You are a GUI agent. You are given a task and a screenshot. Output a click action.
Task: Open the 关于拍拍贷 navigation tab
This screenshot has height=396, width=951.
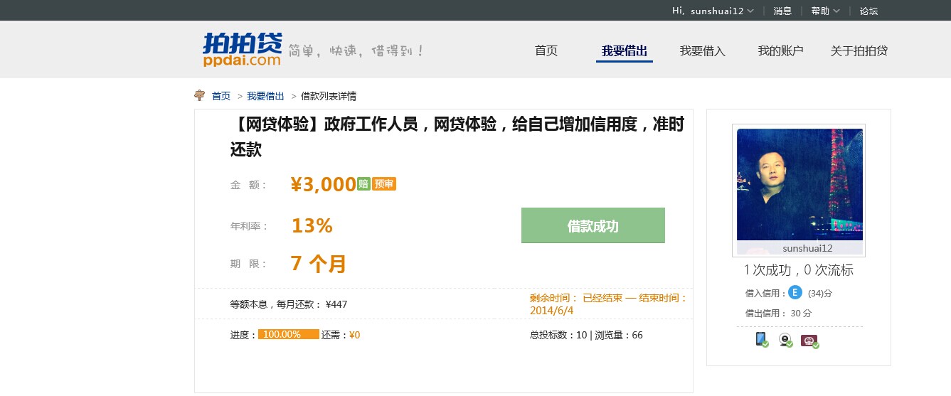coord(859,50)
